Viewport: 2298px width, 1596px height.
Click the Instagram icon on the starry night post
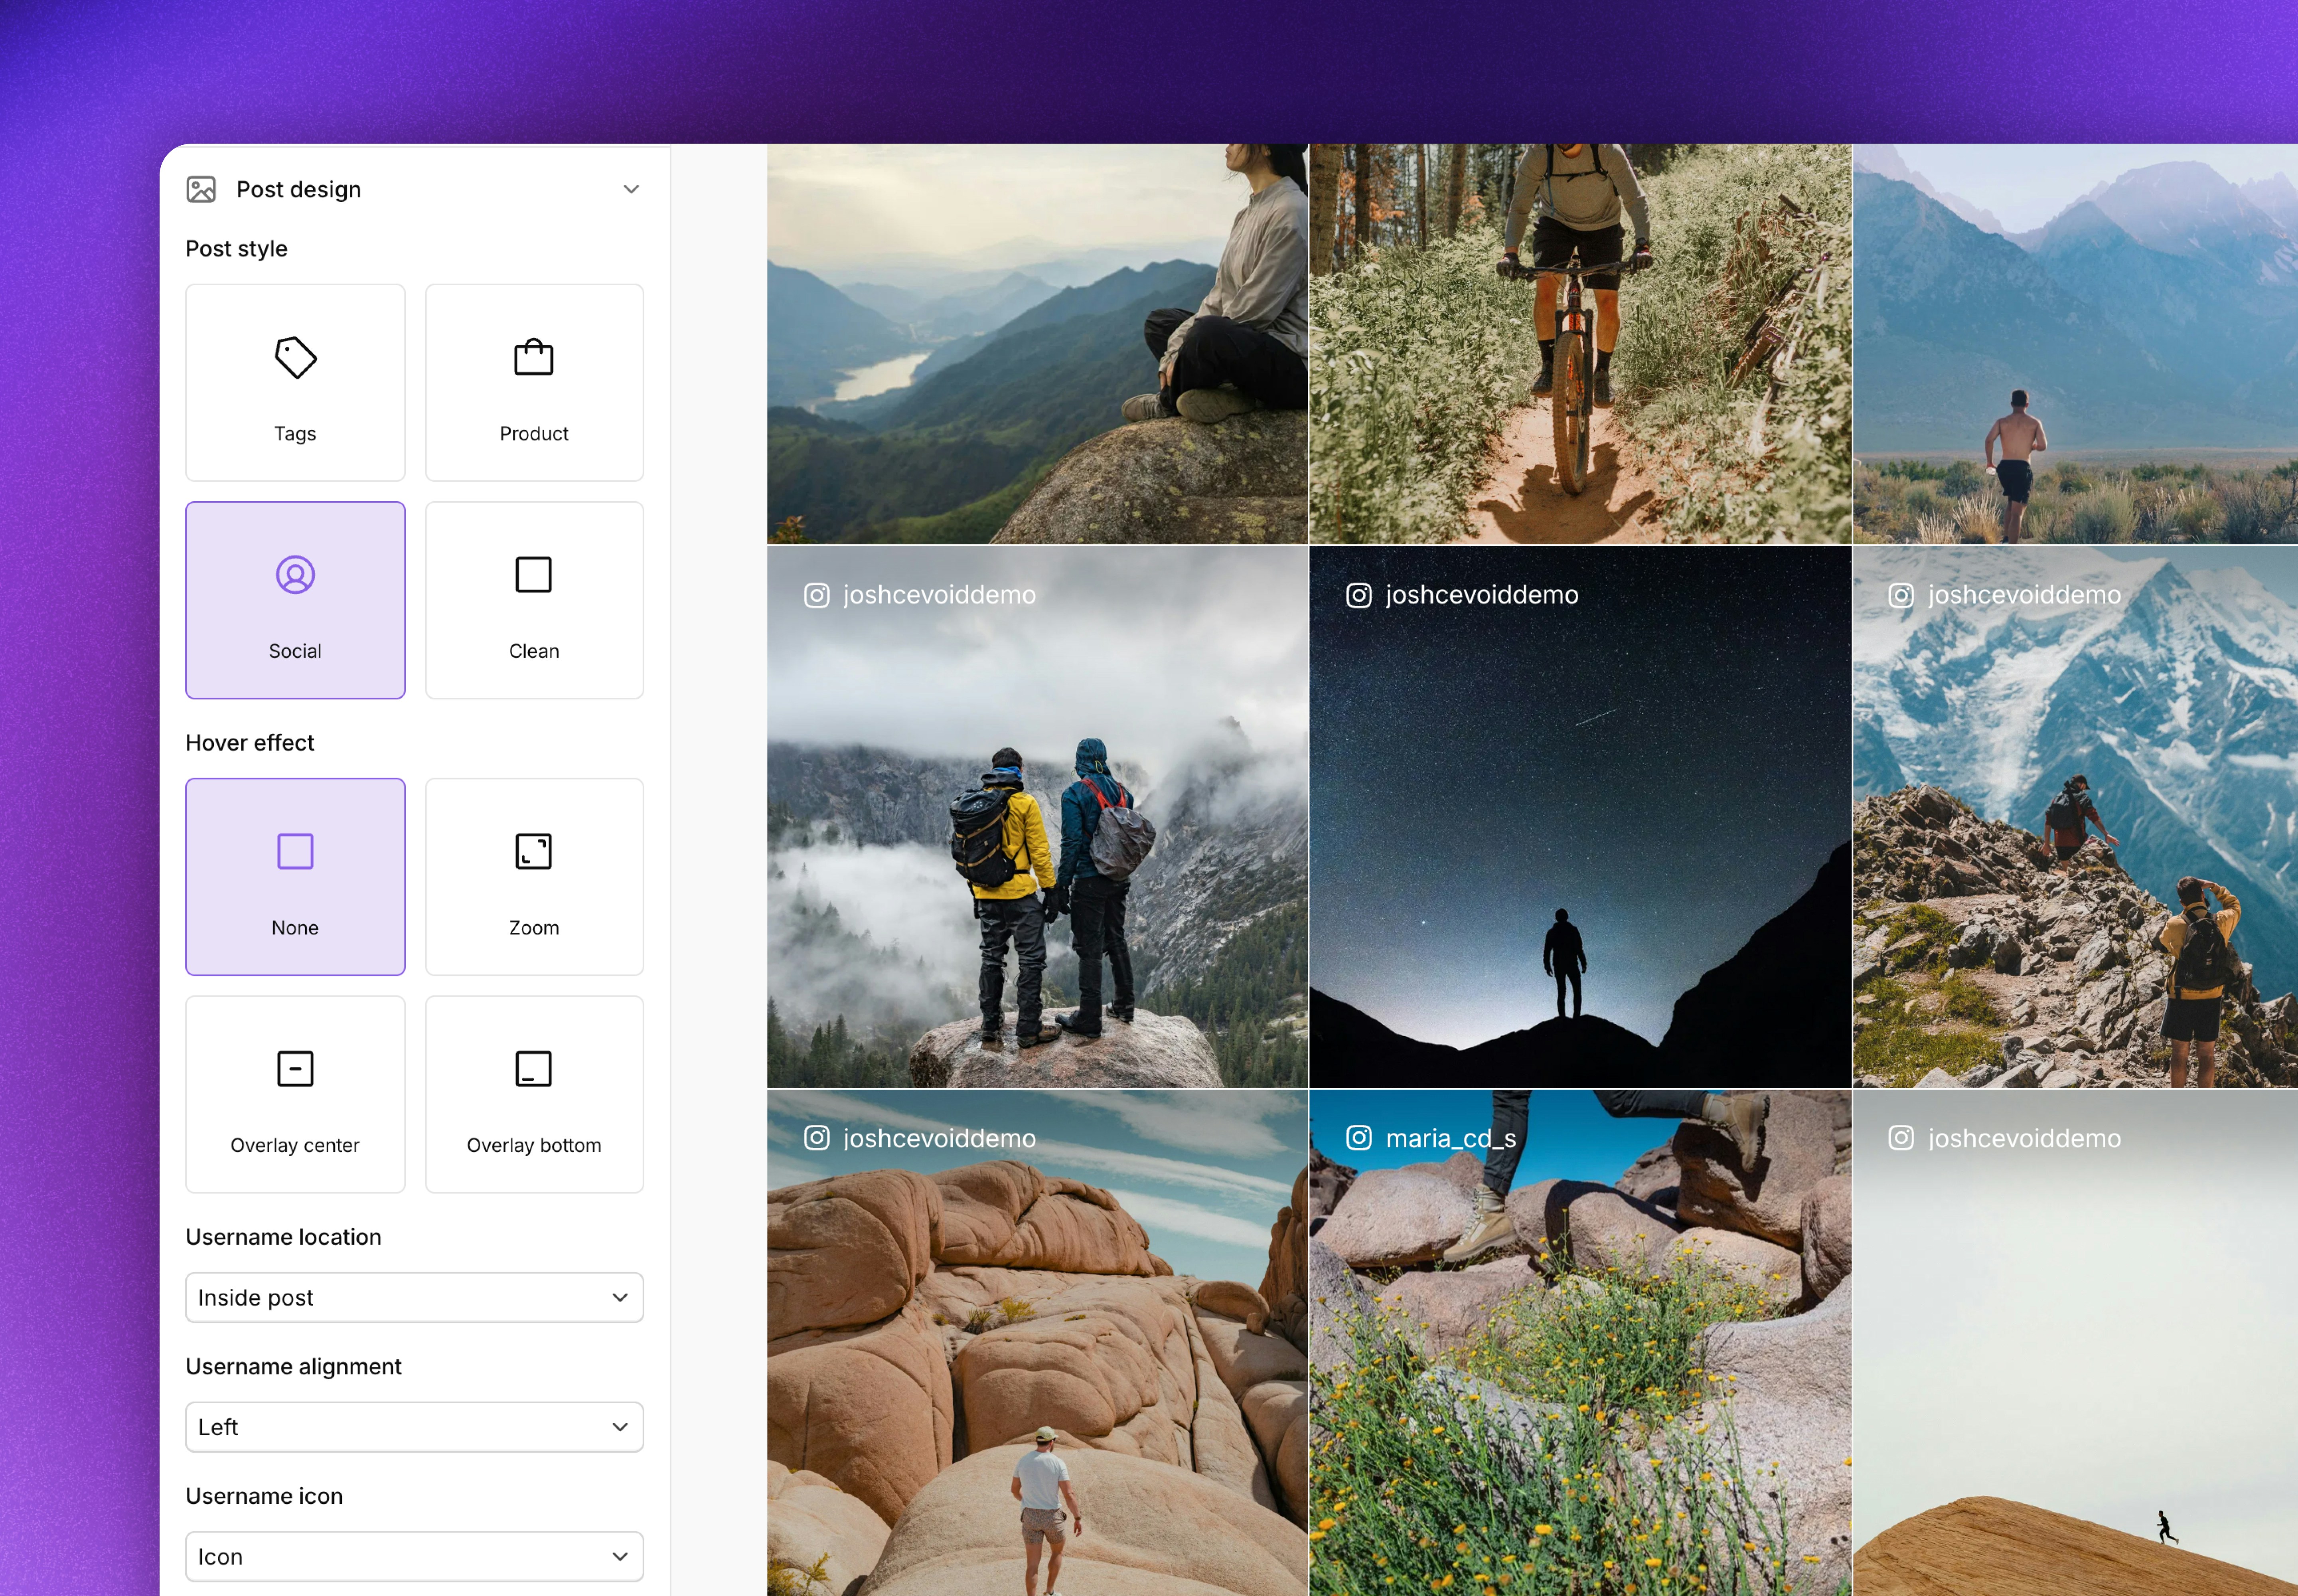[x=1358, y=595]
